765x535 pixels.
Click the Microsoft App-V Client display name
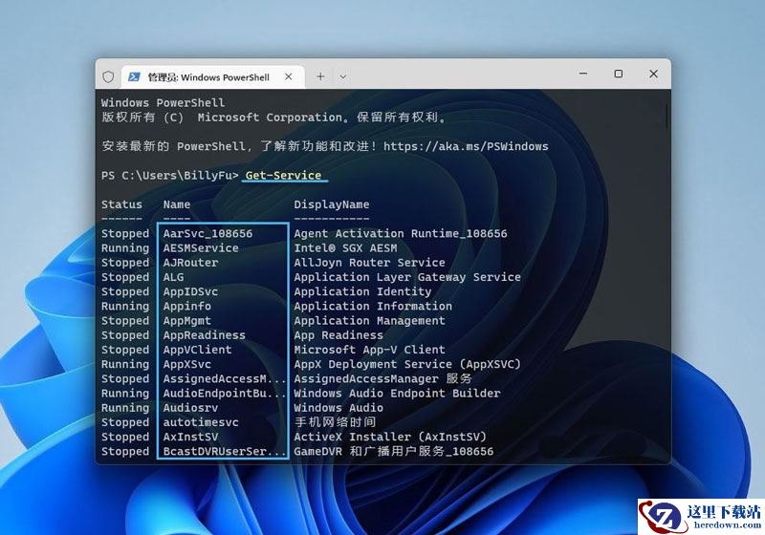pyautogui.click(x=369, y=350)
